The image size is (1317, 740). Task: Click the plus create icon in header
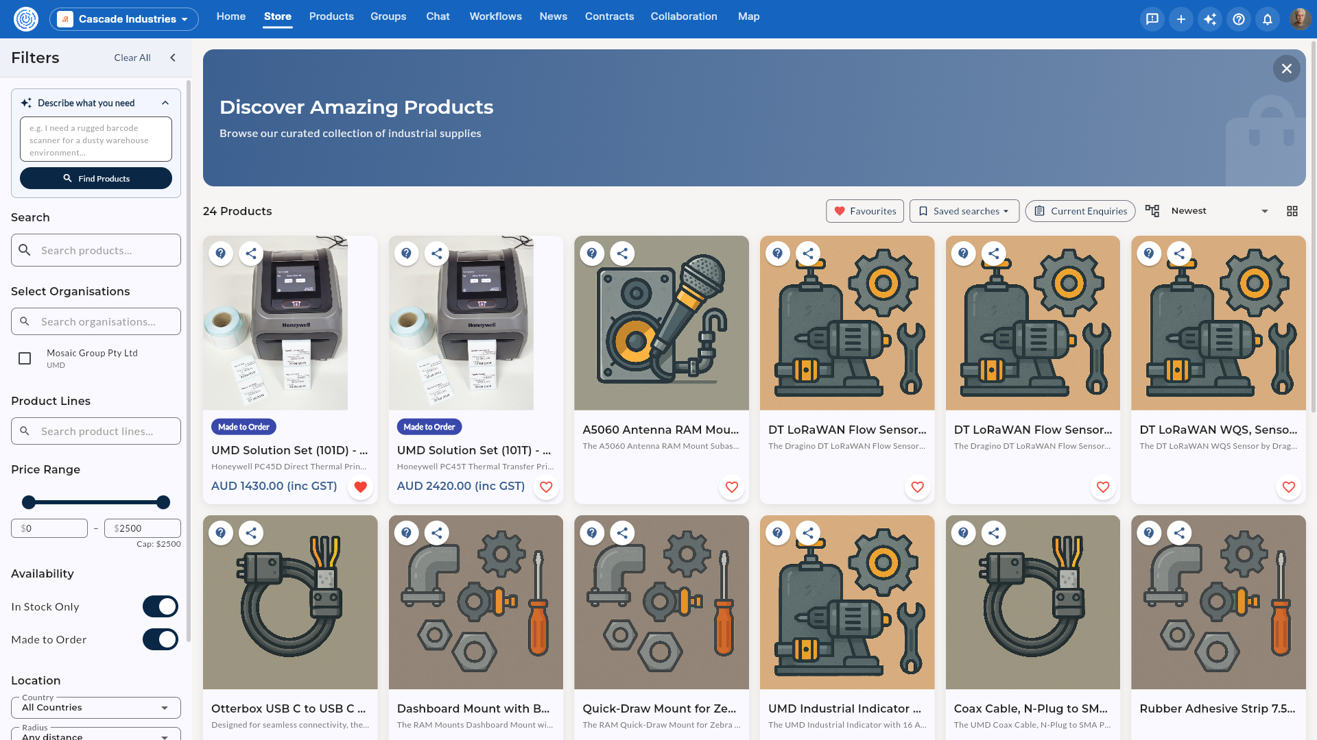pyautogui.click(x=1181, y=19)
